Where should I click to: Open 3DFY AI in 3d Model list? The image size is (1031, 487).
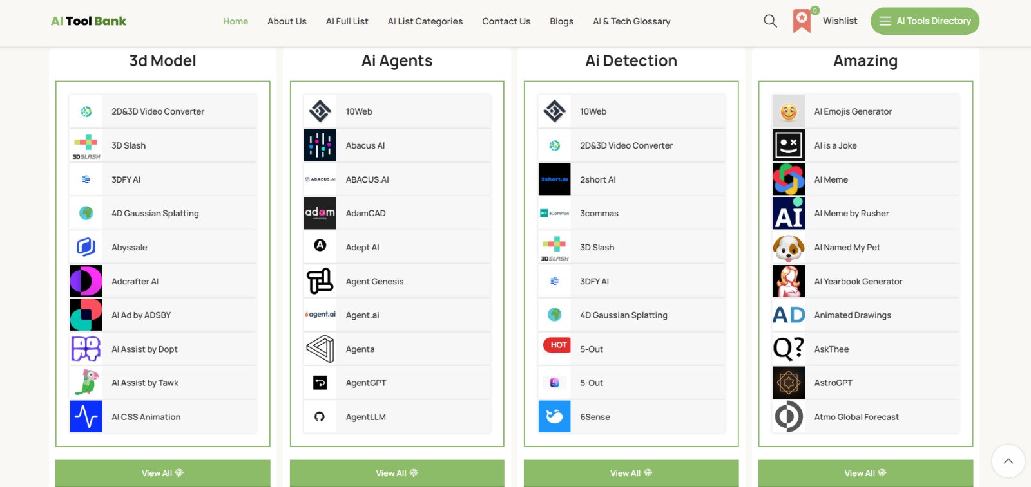click(x=163, y=179)
